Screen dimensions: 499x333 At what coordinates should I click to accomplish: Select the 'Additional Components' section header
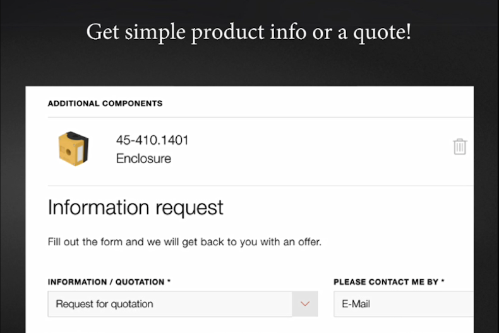click(105, 103)
